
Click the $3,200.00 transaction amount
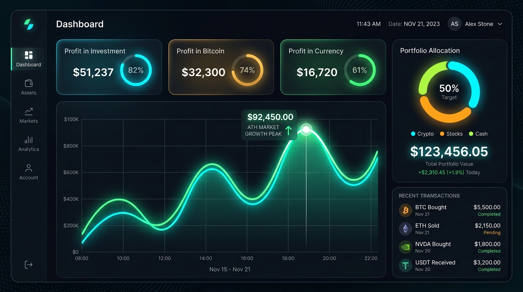pos(487,263)
